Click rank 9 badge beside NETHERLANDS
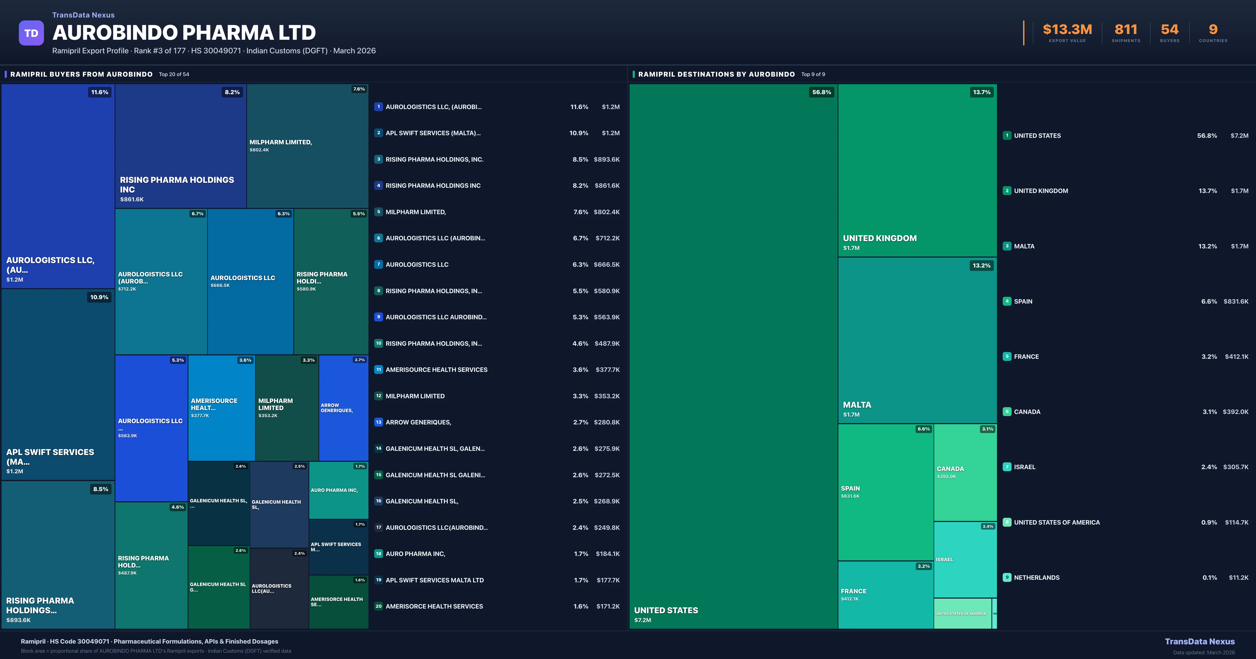1256x659 pixels. pyautogui.click(x=1007, y=578)
